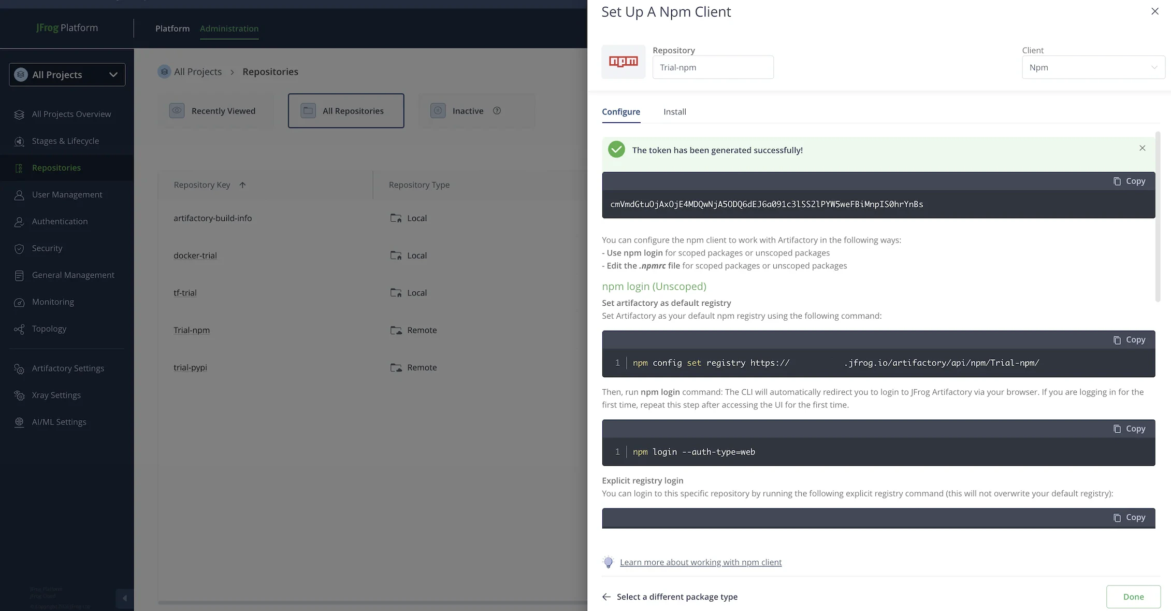Open the Platform top menu

(172, 29)
